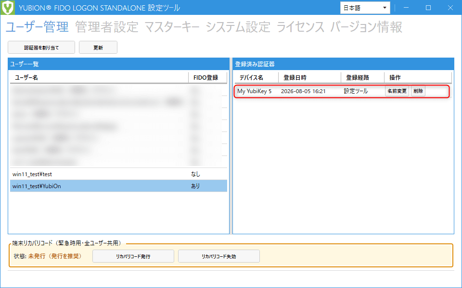This screenshot has width=462, height=288.
Task: Open the ライセンス tab
Action: click(300, 27)
